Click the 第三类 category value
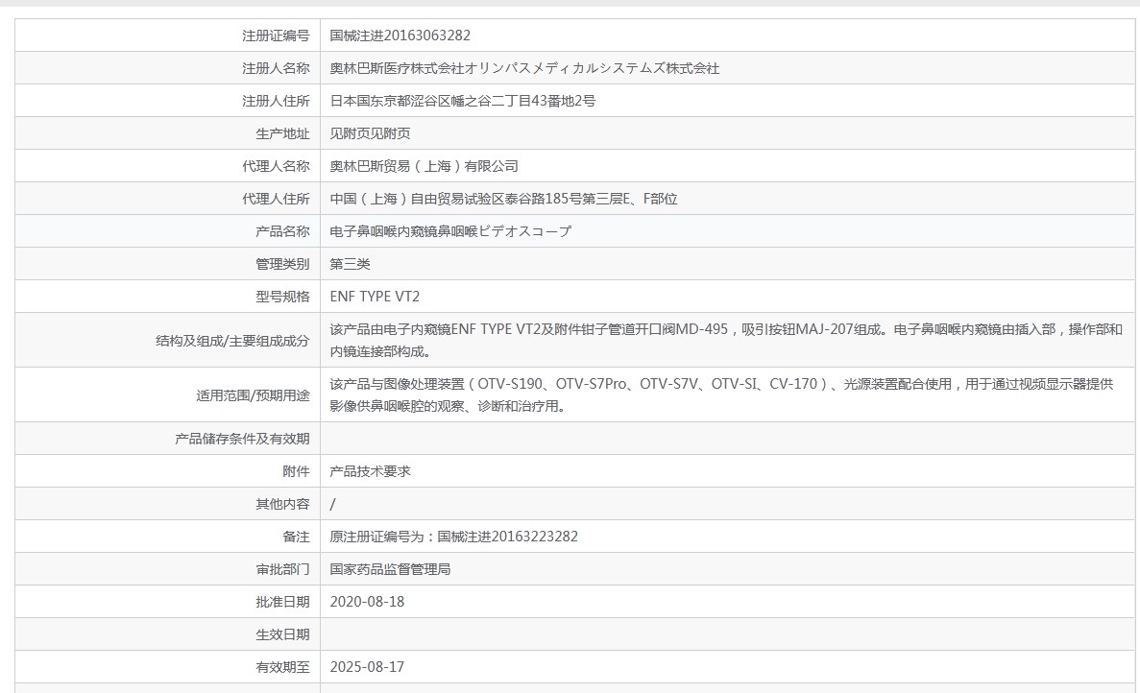The width and height of the screenshot is (1140, 693). tap(350, 264)
